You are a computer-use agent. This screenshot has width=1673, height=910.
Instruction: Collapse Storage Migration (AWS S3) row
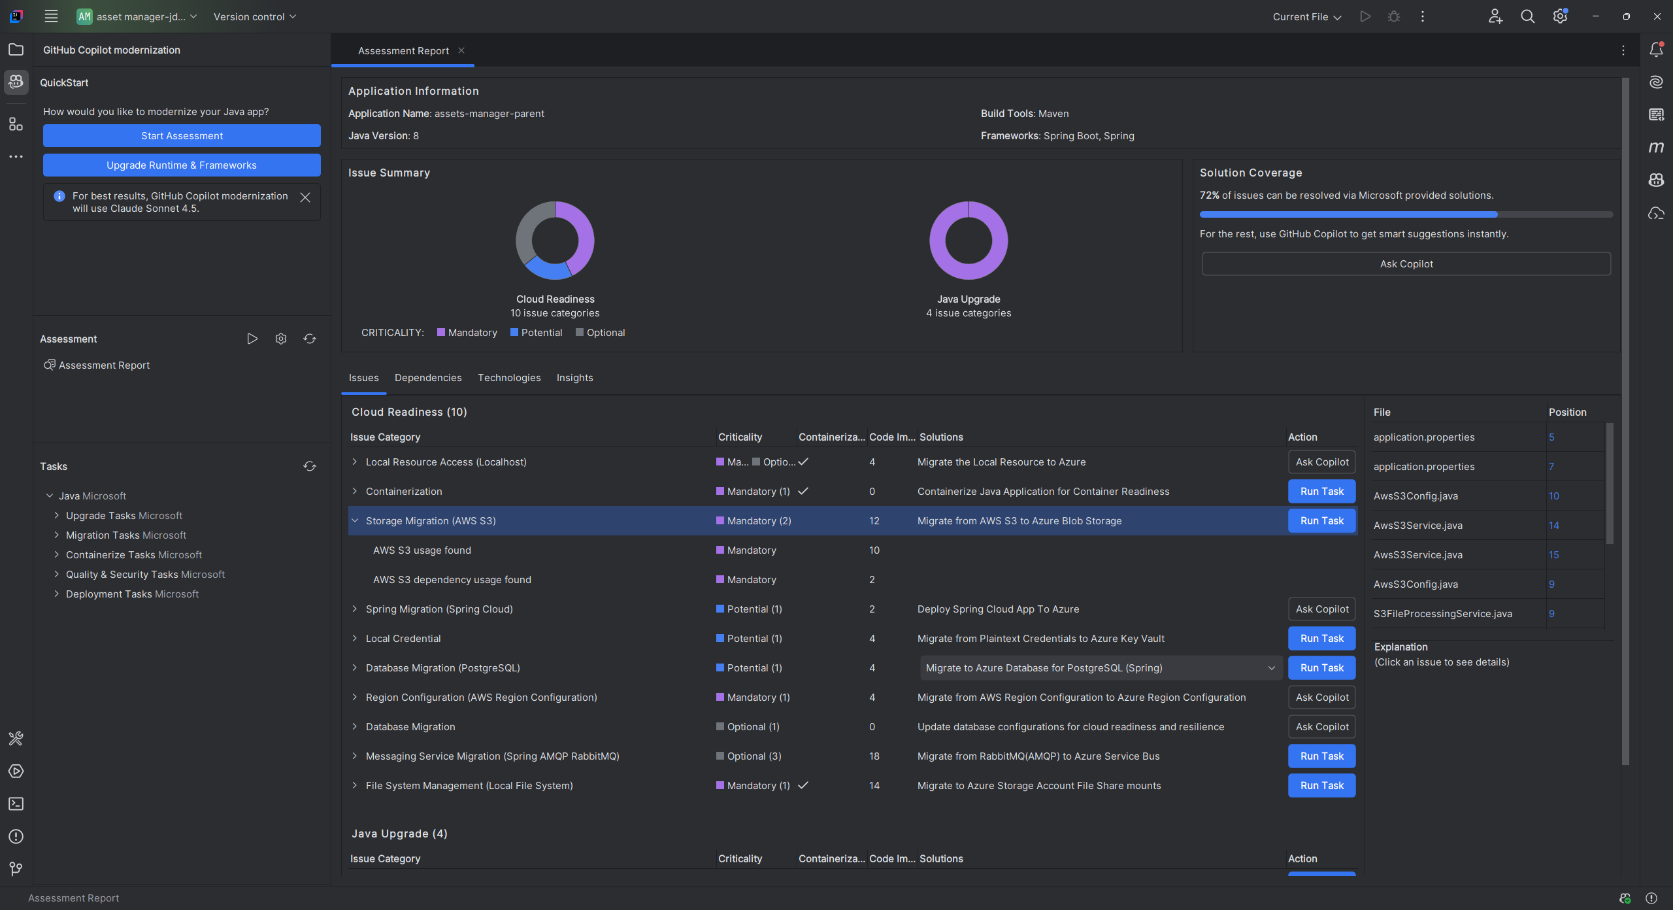click(x=355, y=521)
